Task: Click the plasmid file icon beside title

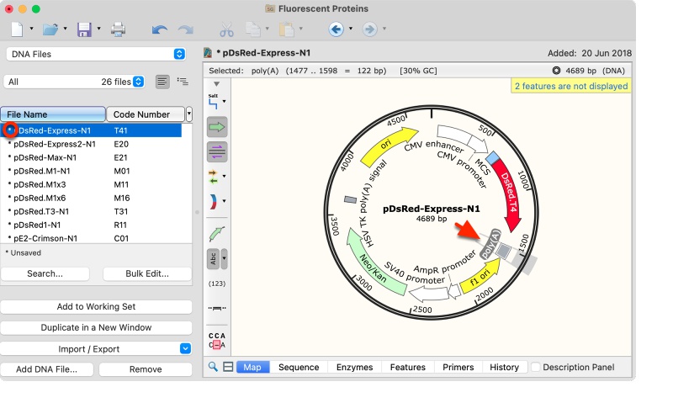Action: tap(208, 53)
